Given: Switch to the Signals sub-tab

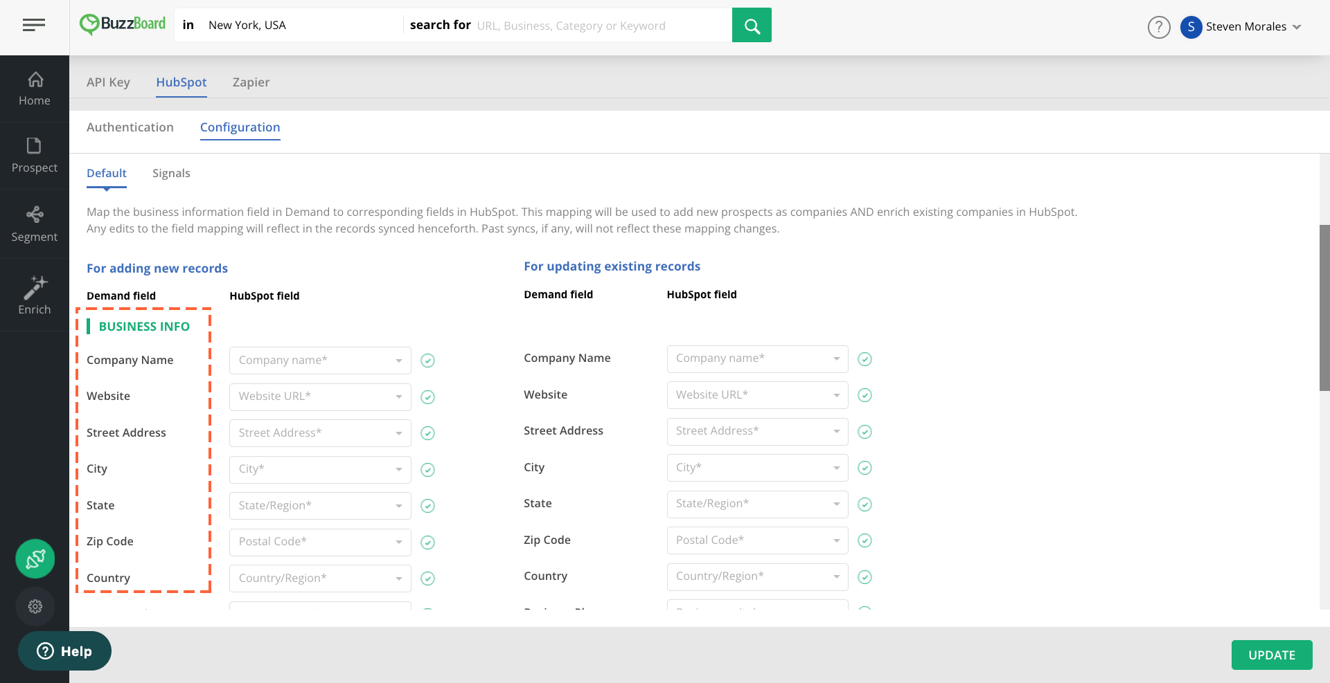Looking at the screenshot, I should click(171, 173).
